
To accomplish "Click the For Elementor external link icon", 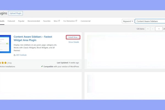I will point(76,21).
